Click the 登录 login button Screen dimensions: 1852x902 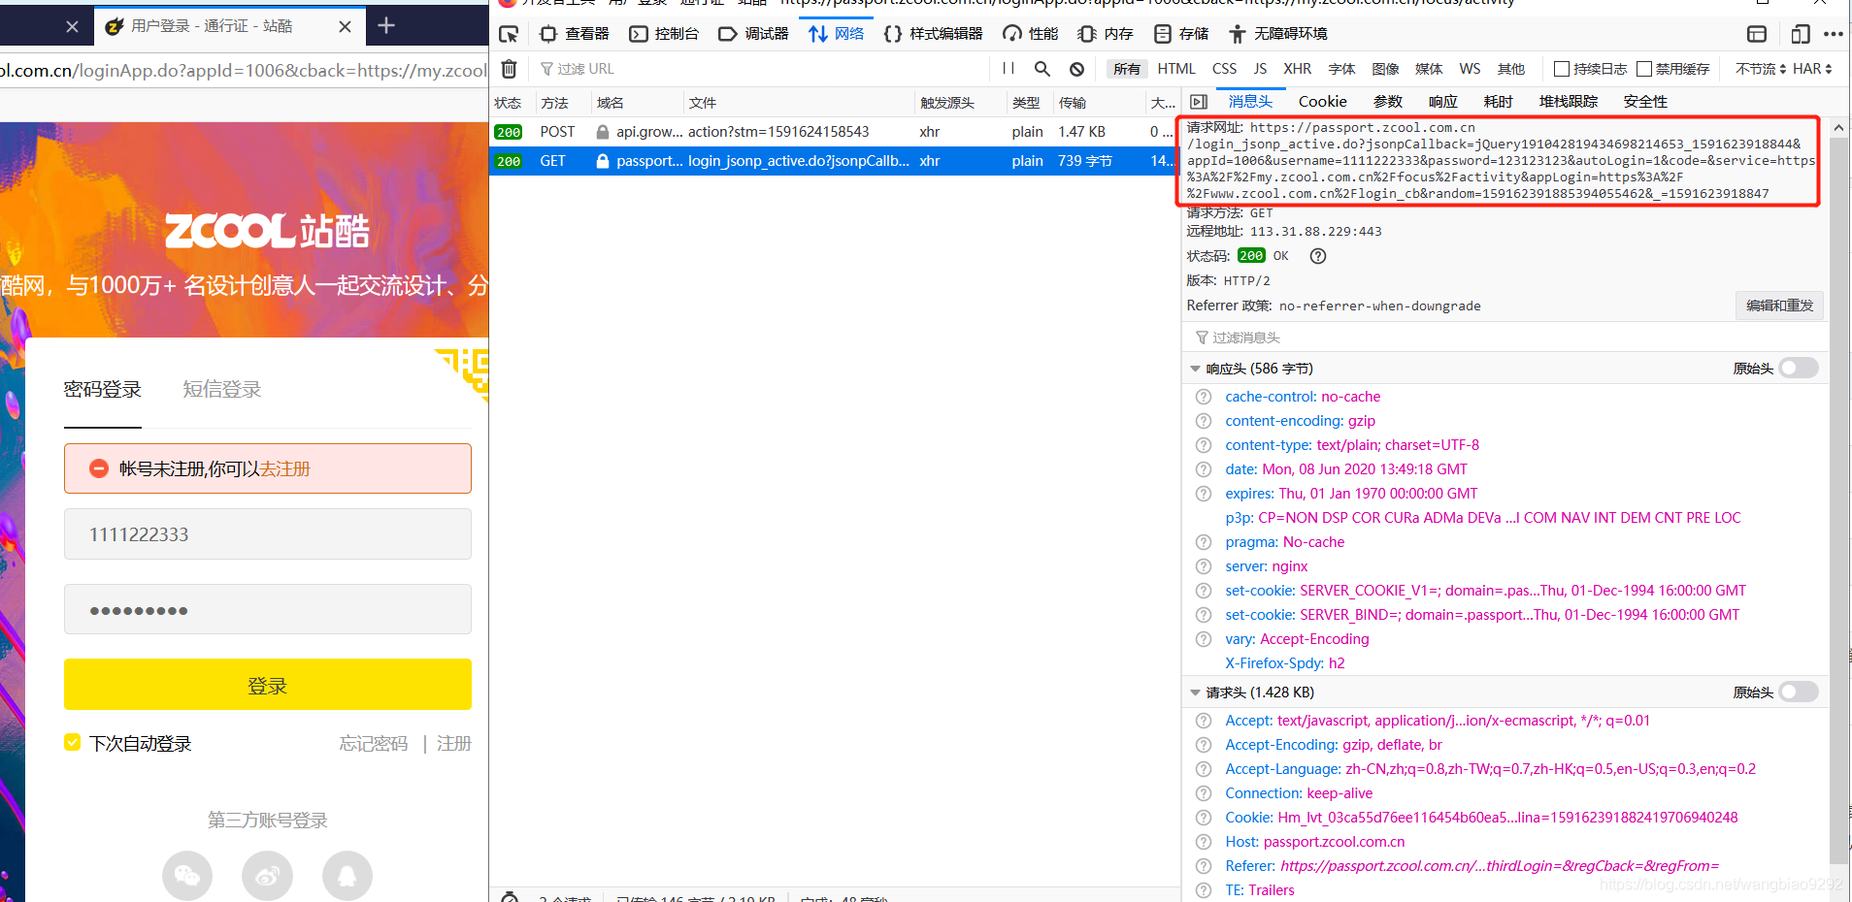(x=268, y=685)
